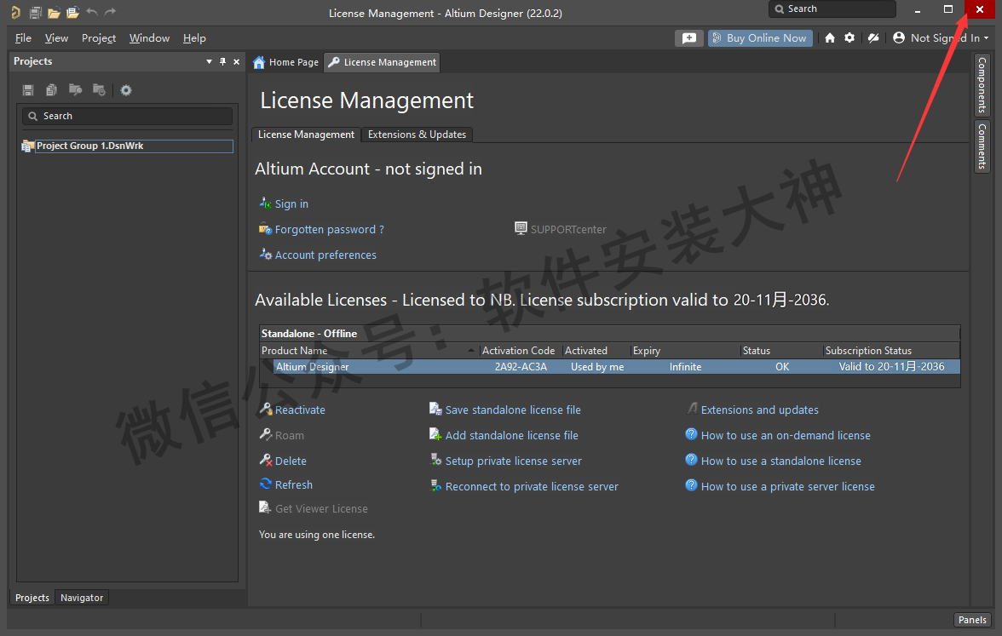1002x636 pixels.
Task: Toggle the Projects panel pin
Action: click(223, 61)
